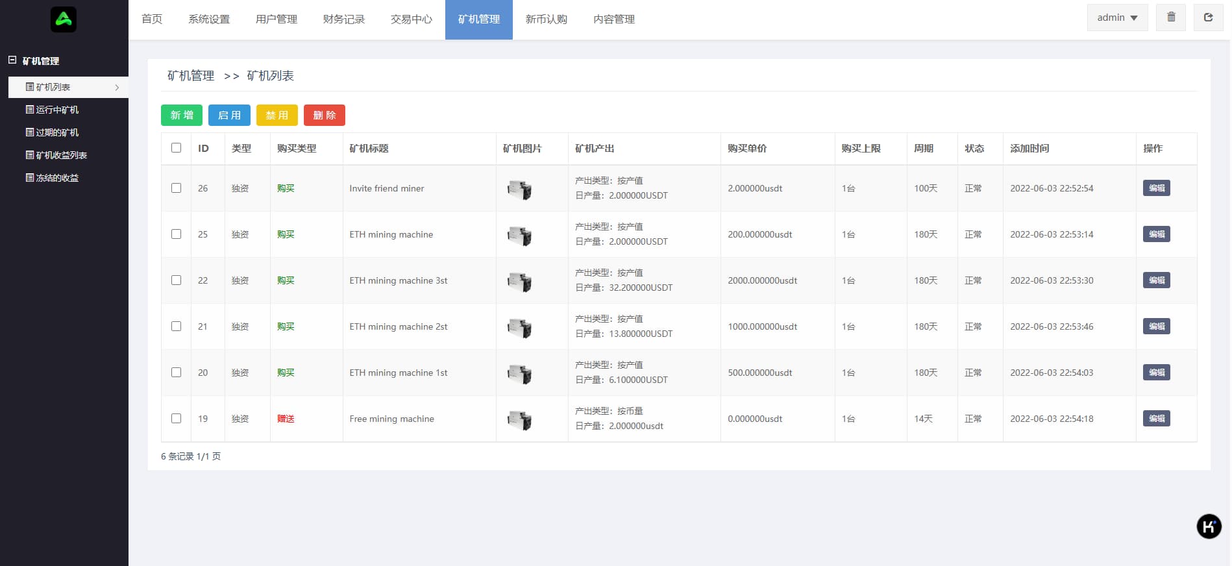Open the 用户管理 top menu
This screenshot has width=1232, height=566.
point(276,19)
